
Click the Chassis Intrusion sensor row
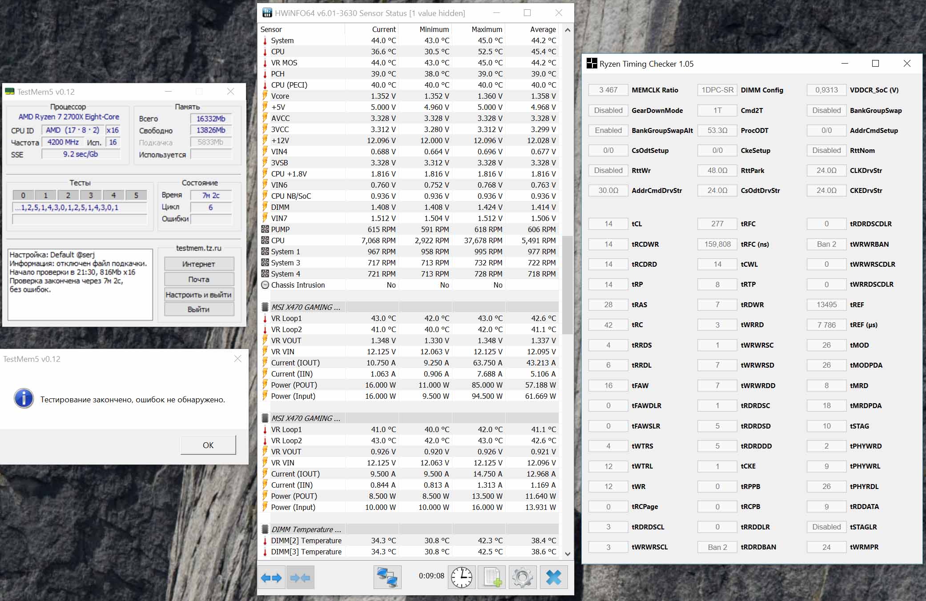(x=298, y=285)
